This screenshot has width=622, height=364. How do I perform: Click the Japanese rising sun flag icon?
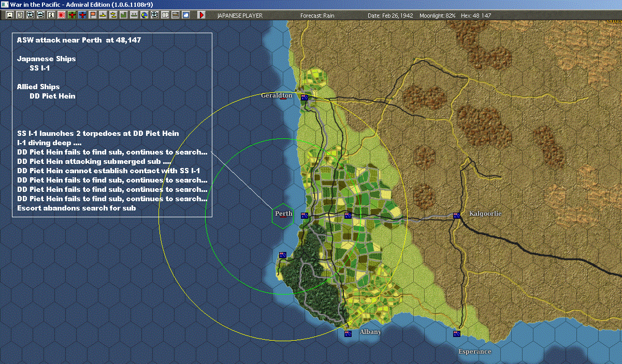click(x=62, y=15)
